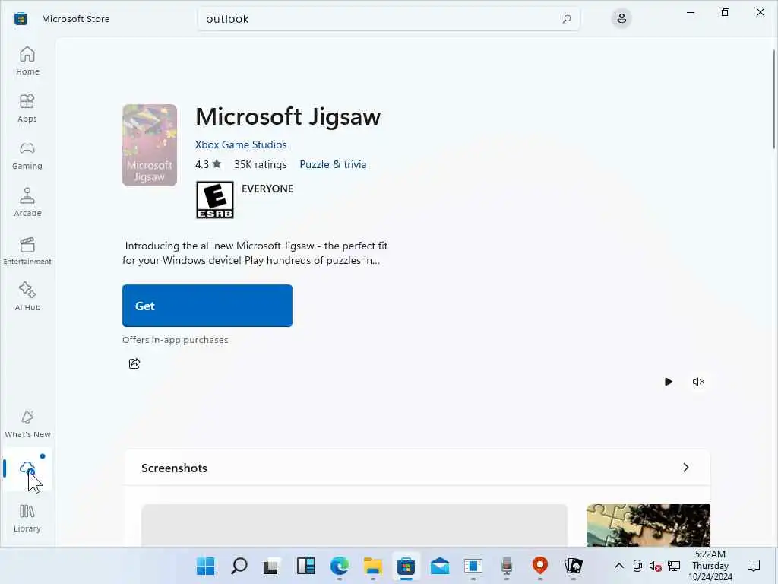
Task: Click the Get button
Action: pos(207,306)
